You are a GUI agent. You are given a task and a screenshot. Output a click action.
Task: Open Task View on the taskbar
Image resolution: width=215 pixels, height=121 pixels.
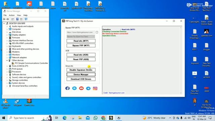click(x=56, y=118)
